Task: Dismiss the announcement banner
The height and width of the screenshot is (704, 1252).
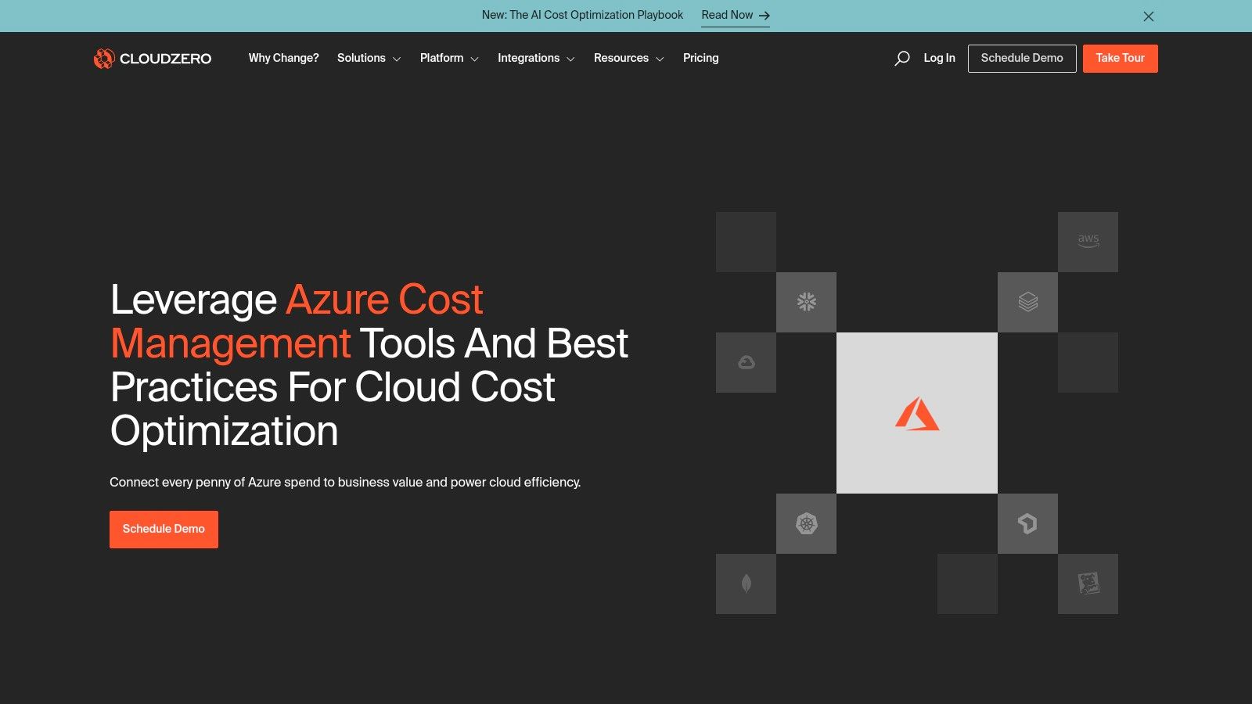Action: pos(1148,16)
